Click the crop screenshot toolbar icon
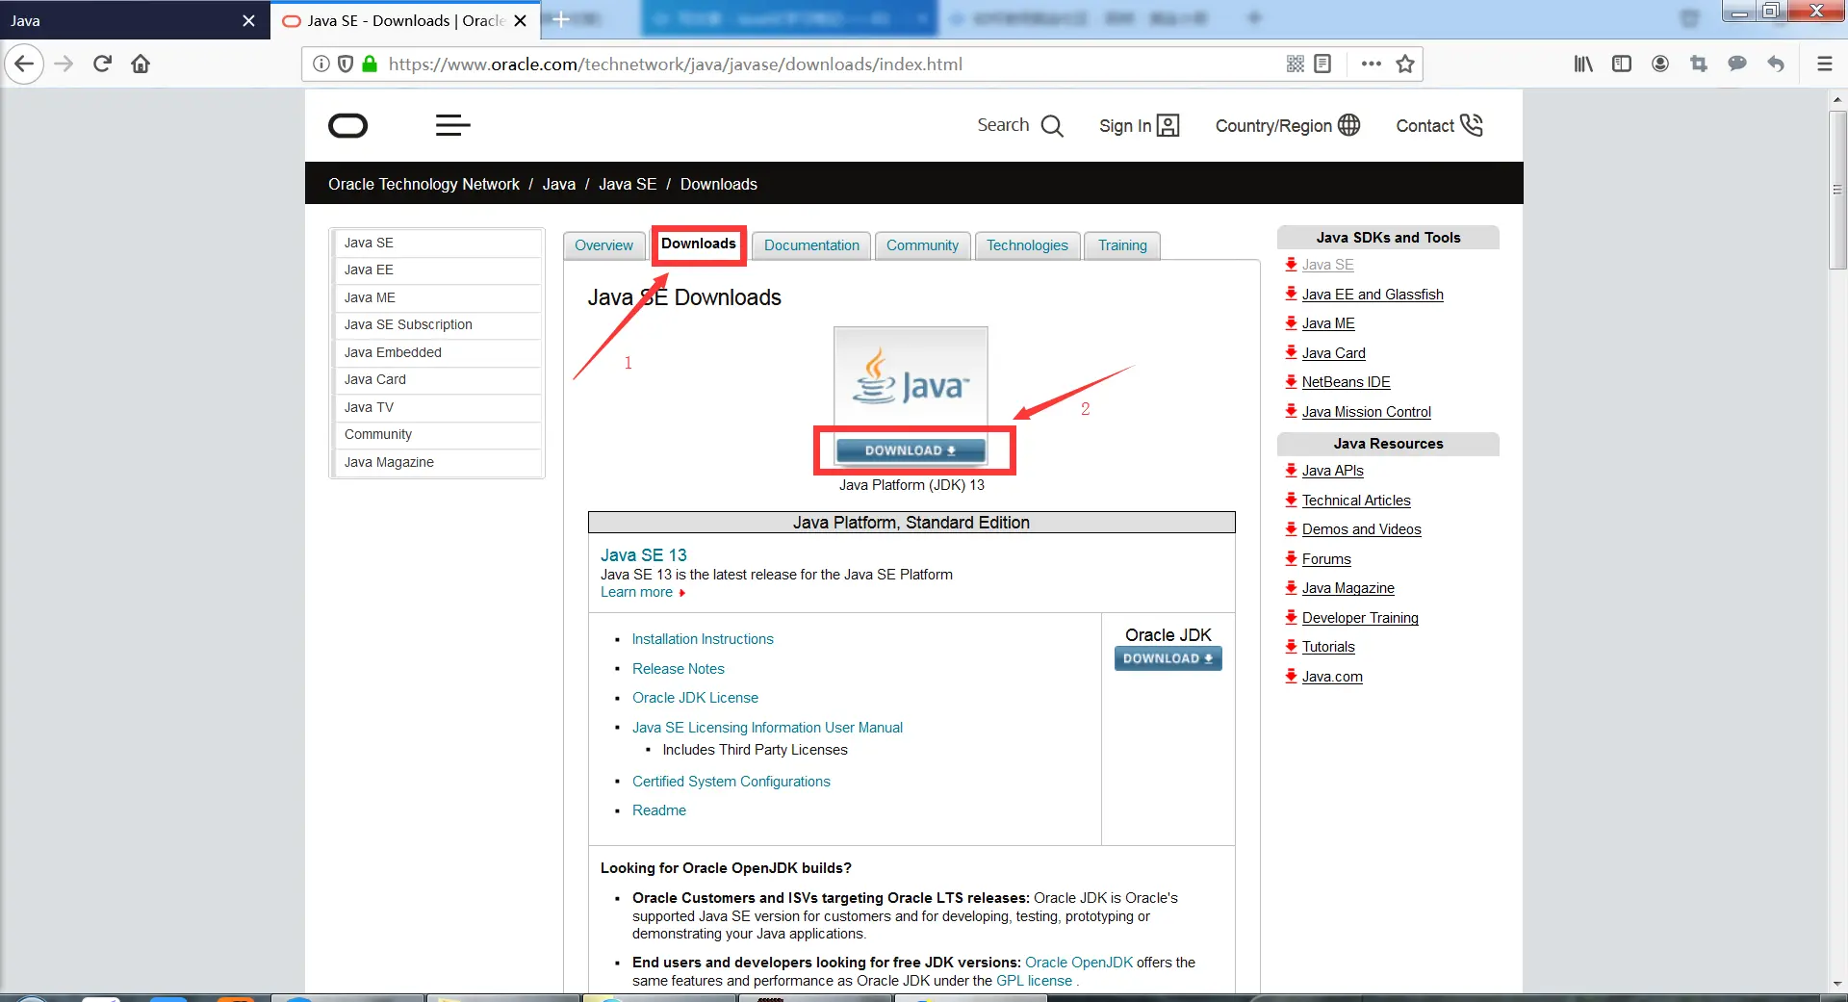The width and height of the screenshot is (1848, 1002). pyautogui.click(x=1699, y=64)
